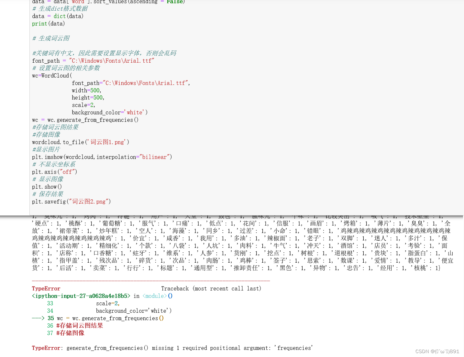Click the CSDN watermark text
The width and height of the screenshot is (464, 357).
[x=437, y=351]
